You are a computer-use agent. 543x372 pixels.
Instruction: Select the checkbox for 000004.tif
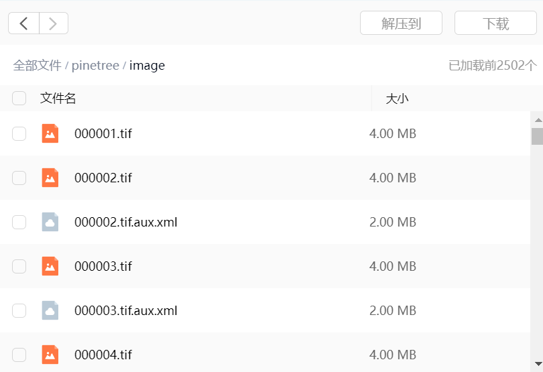pos(19,355)
